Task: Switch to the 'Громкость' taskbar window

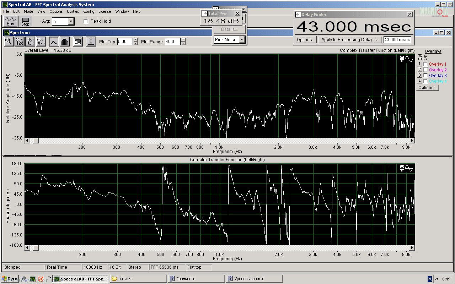Action: pos(196,279)
